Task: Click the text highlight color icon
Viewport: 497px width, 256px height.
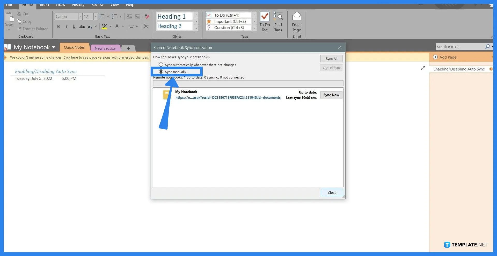Action: click(x=104, y=26)
